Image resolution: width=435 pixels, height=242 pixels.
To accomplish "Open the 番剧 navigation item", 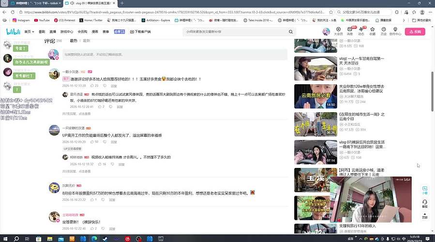I will coord(42,31).
